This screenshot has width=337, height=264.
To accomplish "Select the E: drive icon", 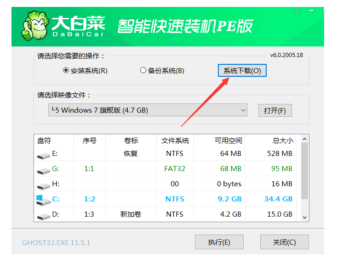I will click(43, 155).
